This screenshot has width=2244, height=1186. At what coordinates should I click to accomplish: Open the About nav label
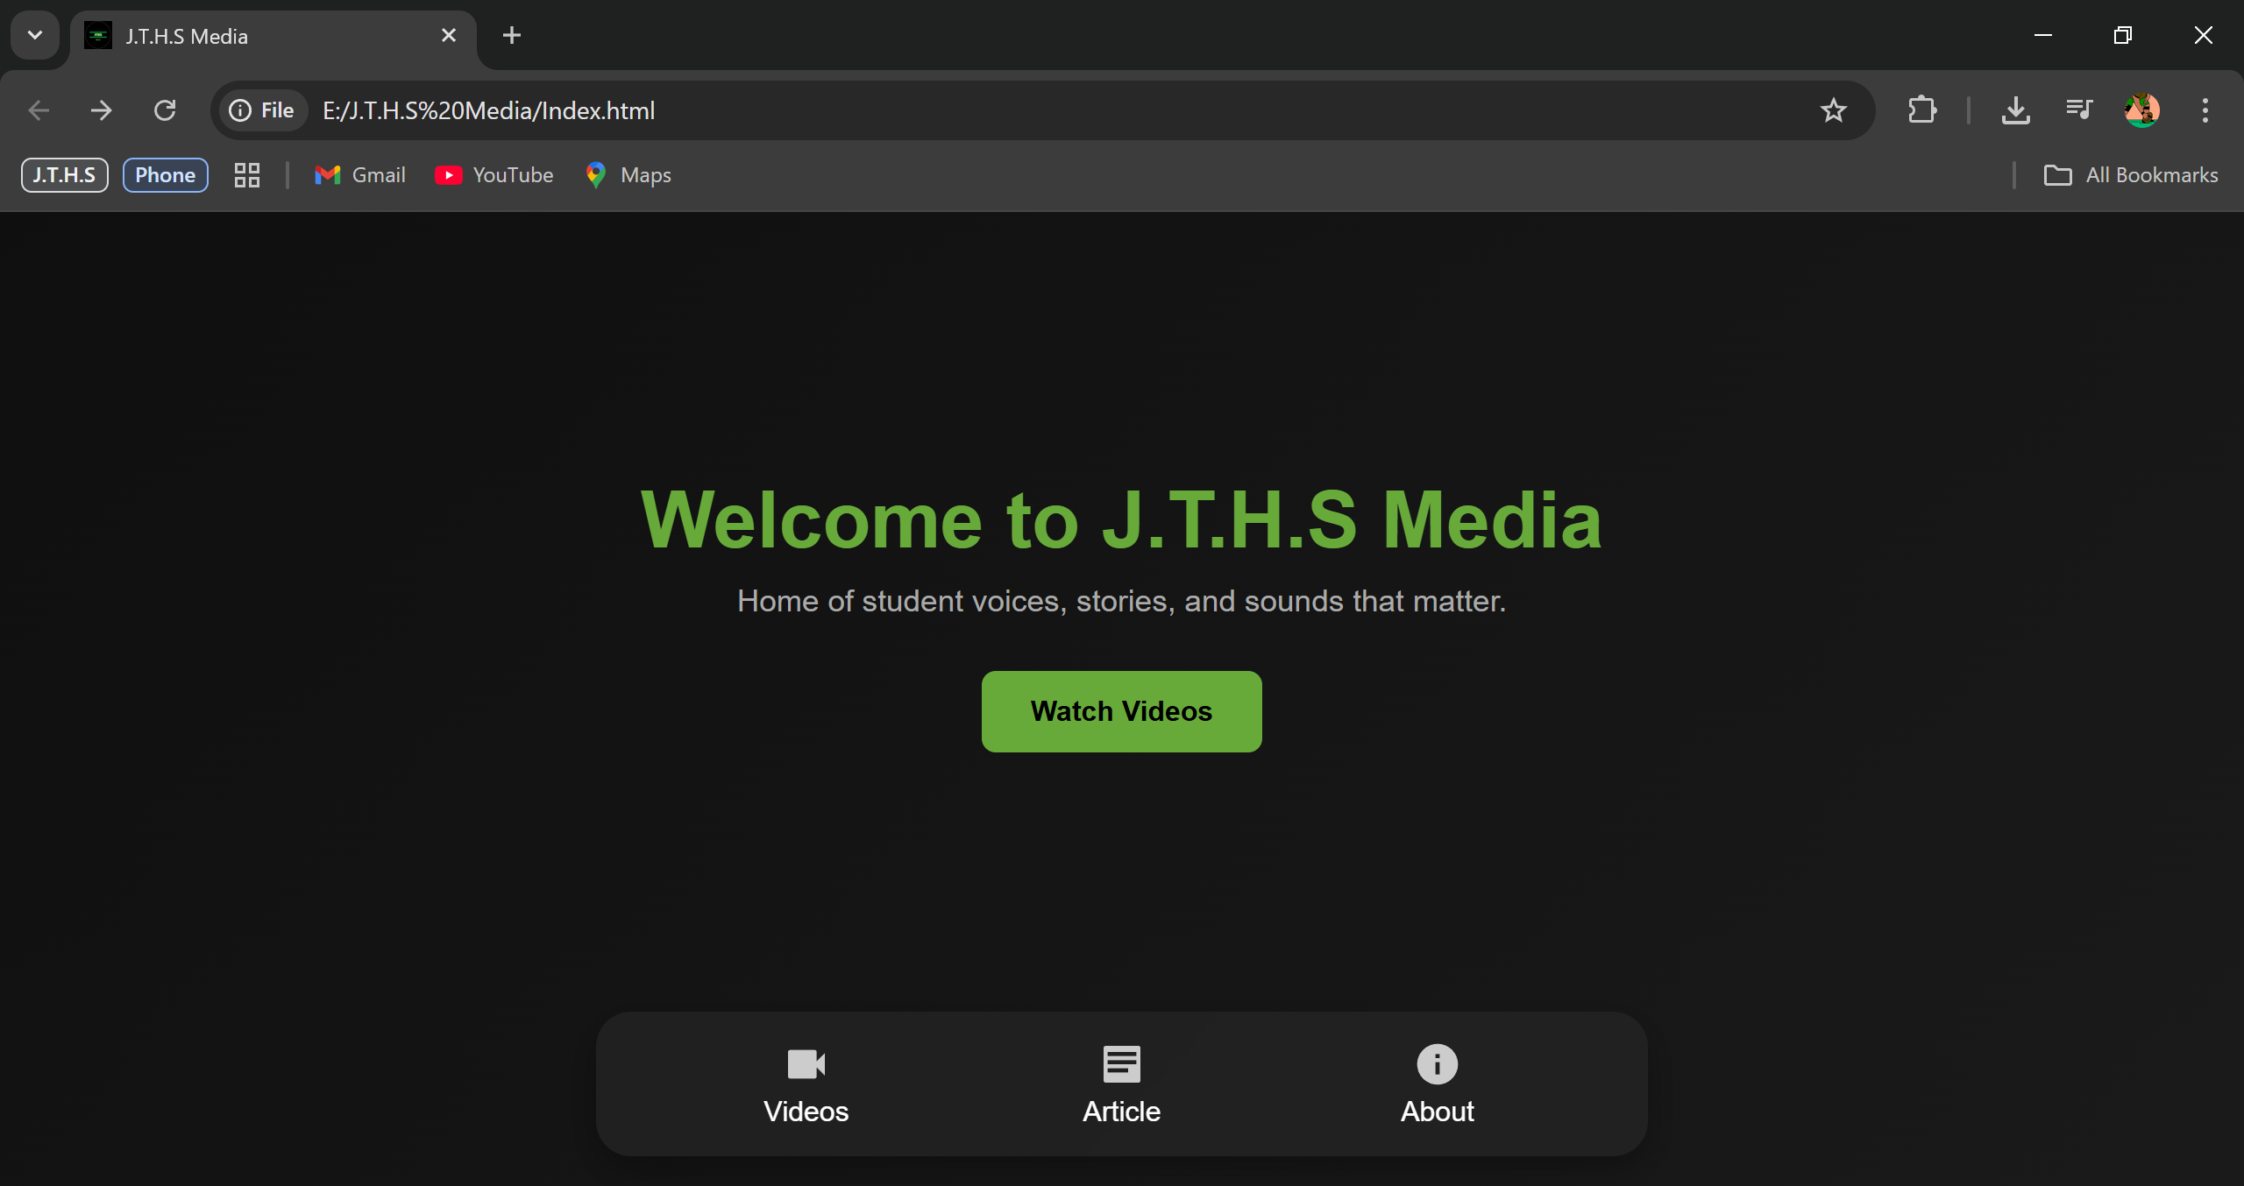click(1437, 1111)
